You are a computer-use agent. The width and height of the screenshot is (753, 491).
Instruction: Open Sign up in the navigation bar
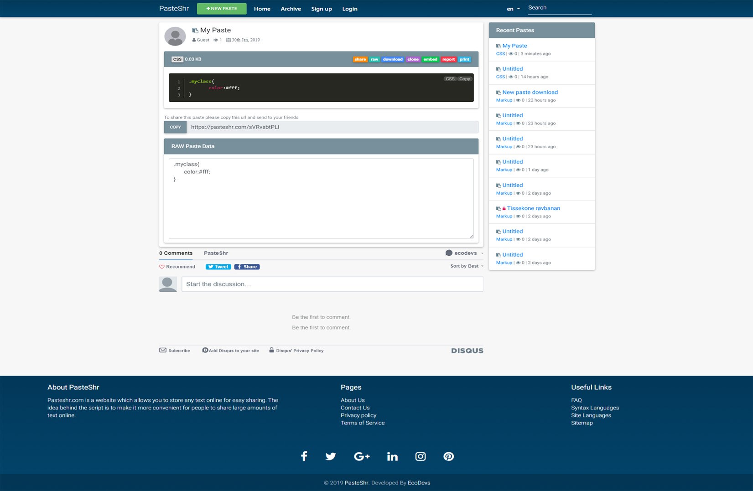[322, 9]
